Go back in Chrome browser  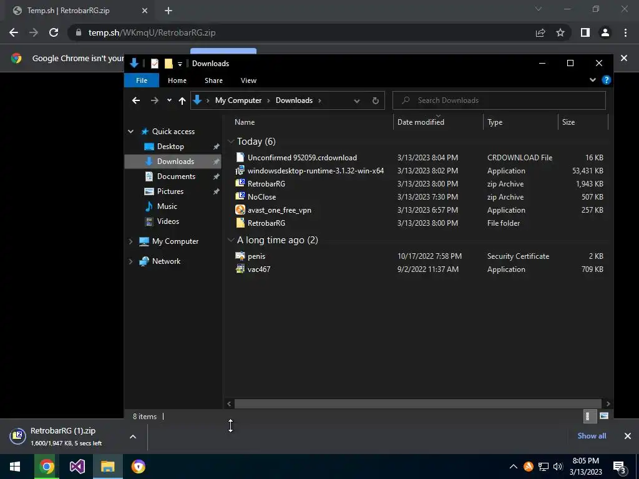point(14,32)
